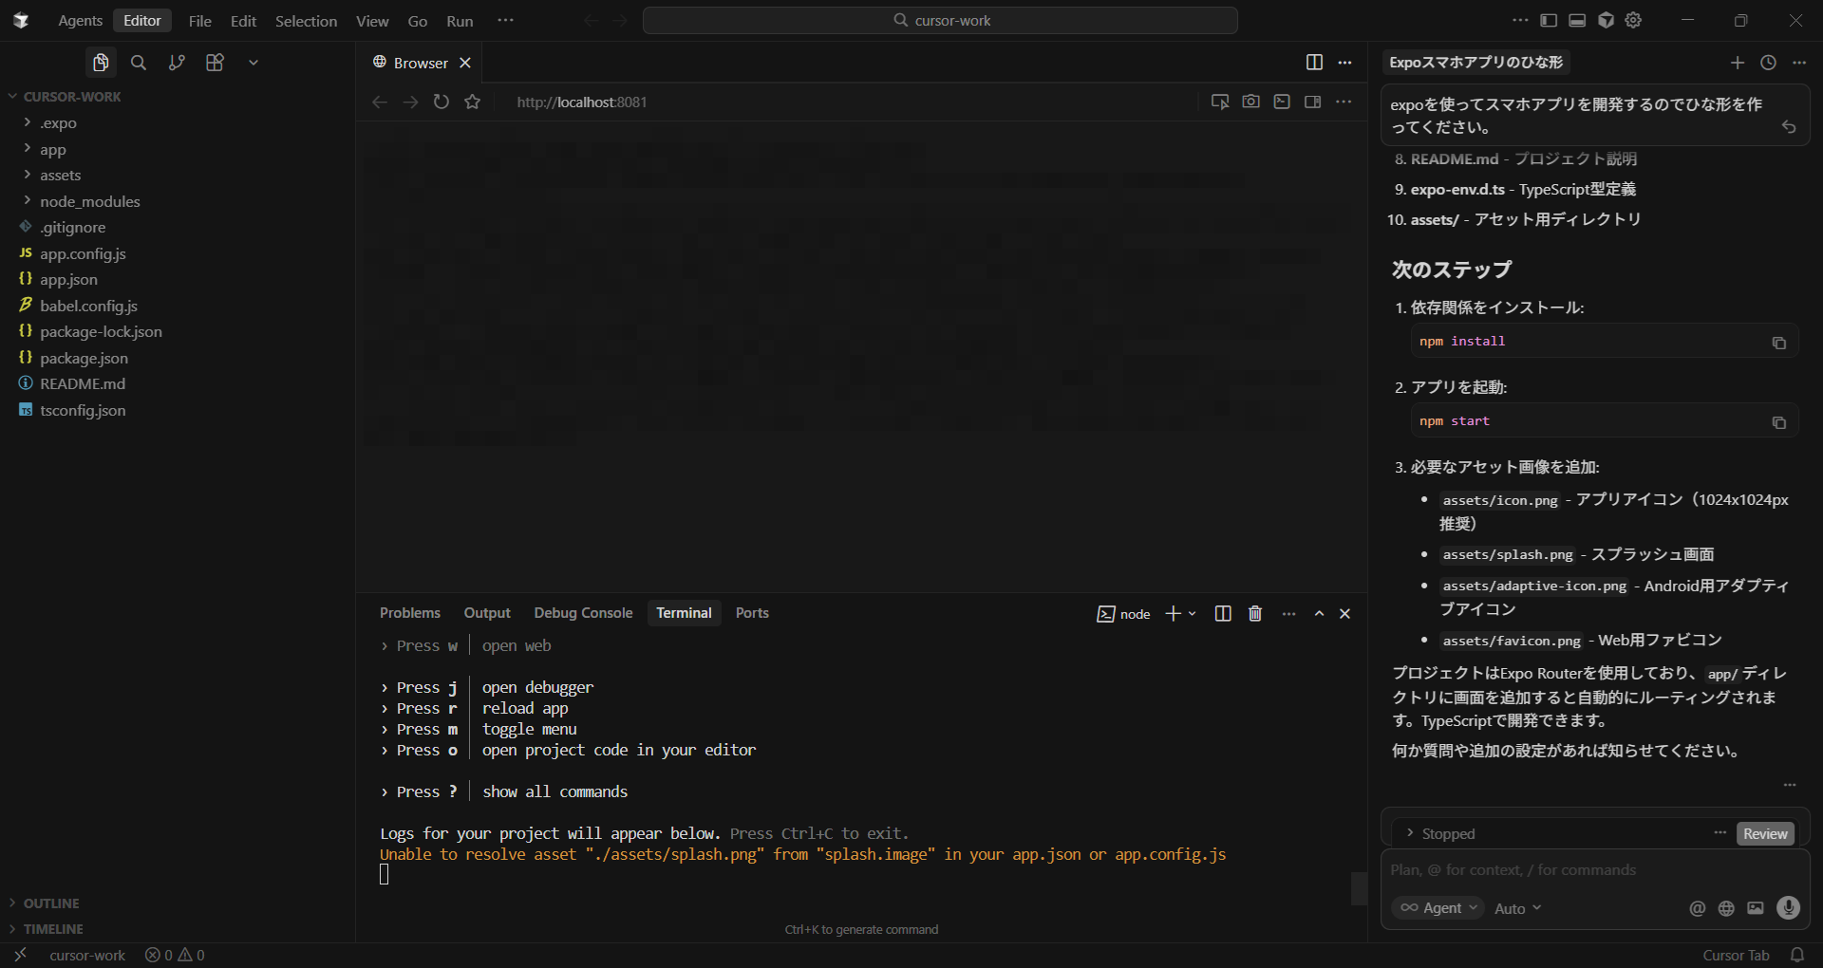Viewport: 1823px width, 968px height.
Task: Copy the npm install command
Action: point(1778,343)
